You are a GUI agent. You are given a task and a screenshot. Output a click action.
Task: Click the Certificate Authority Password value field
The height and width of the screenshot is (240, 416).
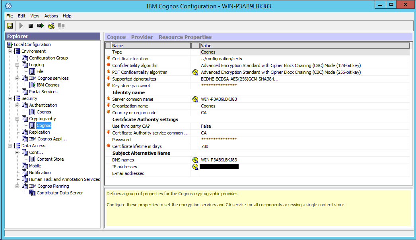305,140
